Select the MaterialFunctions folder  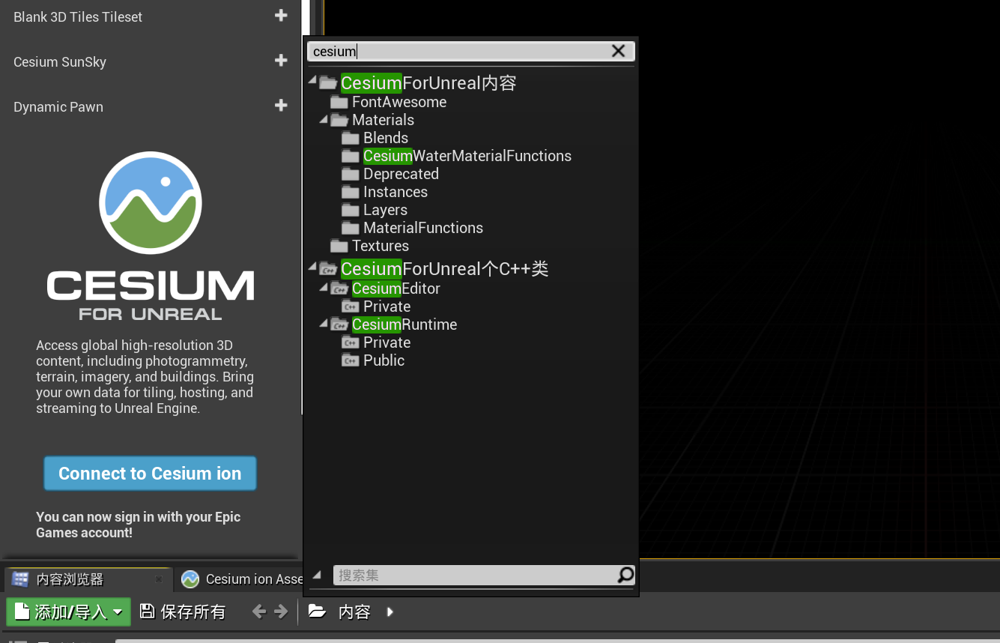422,228
